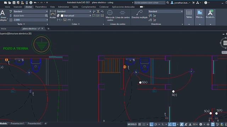This screenshot has height=127, width=227.
Task: Click the Autodesk App Store cart icon
Action: pyautogui.click(x=193, y=2)
